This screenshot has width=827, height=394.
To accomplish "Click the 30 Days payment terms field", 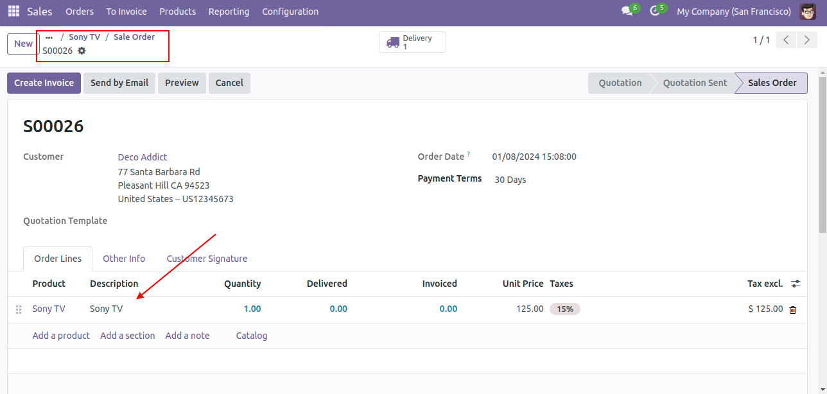I will pyautogui.click(x=510, y=180).
